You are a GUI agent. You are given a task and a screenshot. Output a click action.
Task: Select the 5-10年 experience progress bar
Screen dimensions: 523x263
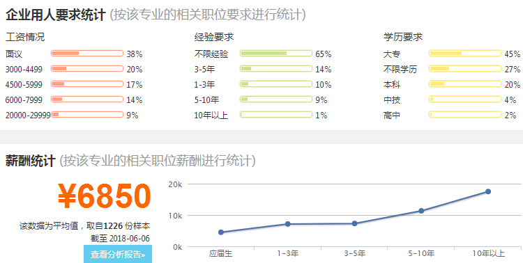click(276, 99)
